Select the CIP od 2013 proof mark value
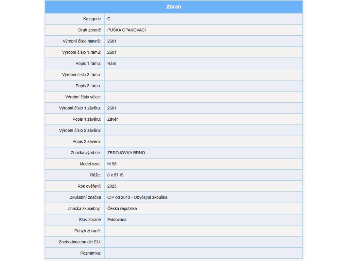Screen dimensions: 348x261 click(137, 197)
